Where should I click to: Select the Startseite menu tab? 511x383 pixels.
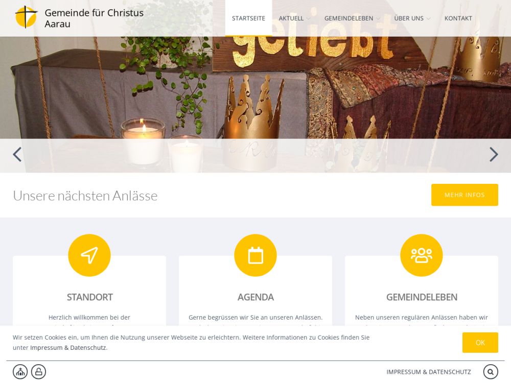pyautogui.click(x=248, y=18)
